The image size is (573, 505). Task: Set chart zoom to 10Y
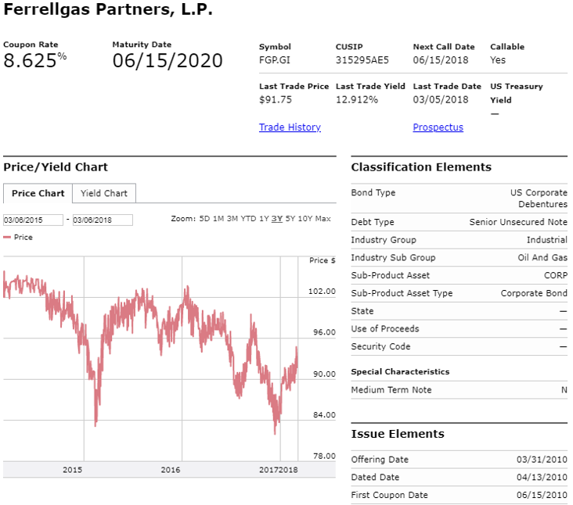tap(305, 219)
